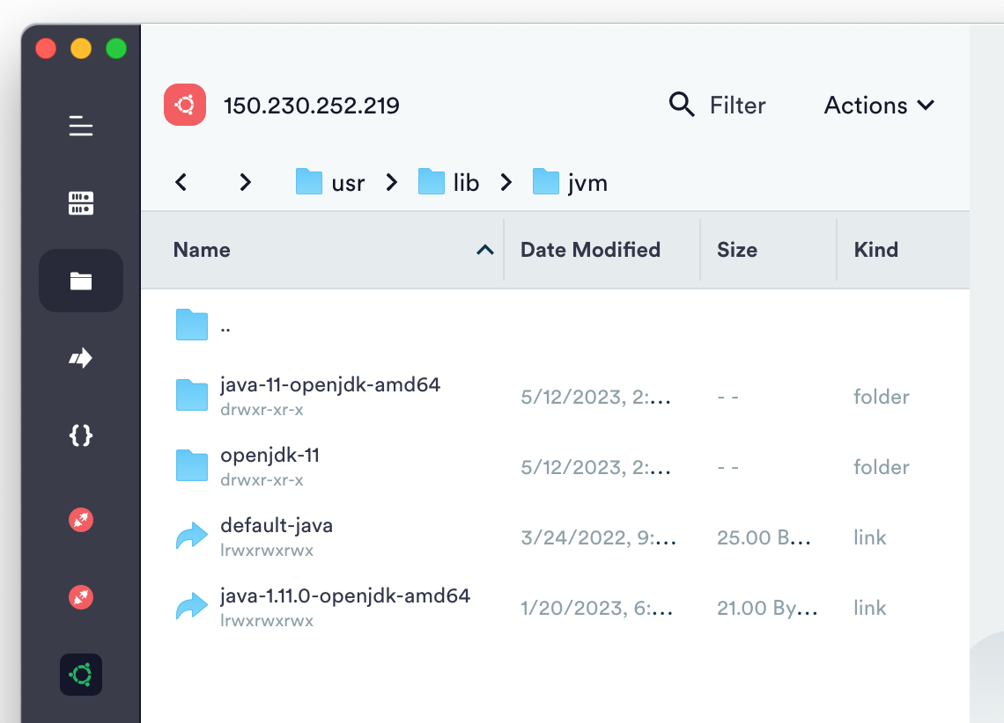Click the search magnifier icon
1004x723 pixels.
point(682,104)
